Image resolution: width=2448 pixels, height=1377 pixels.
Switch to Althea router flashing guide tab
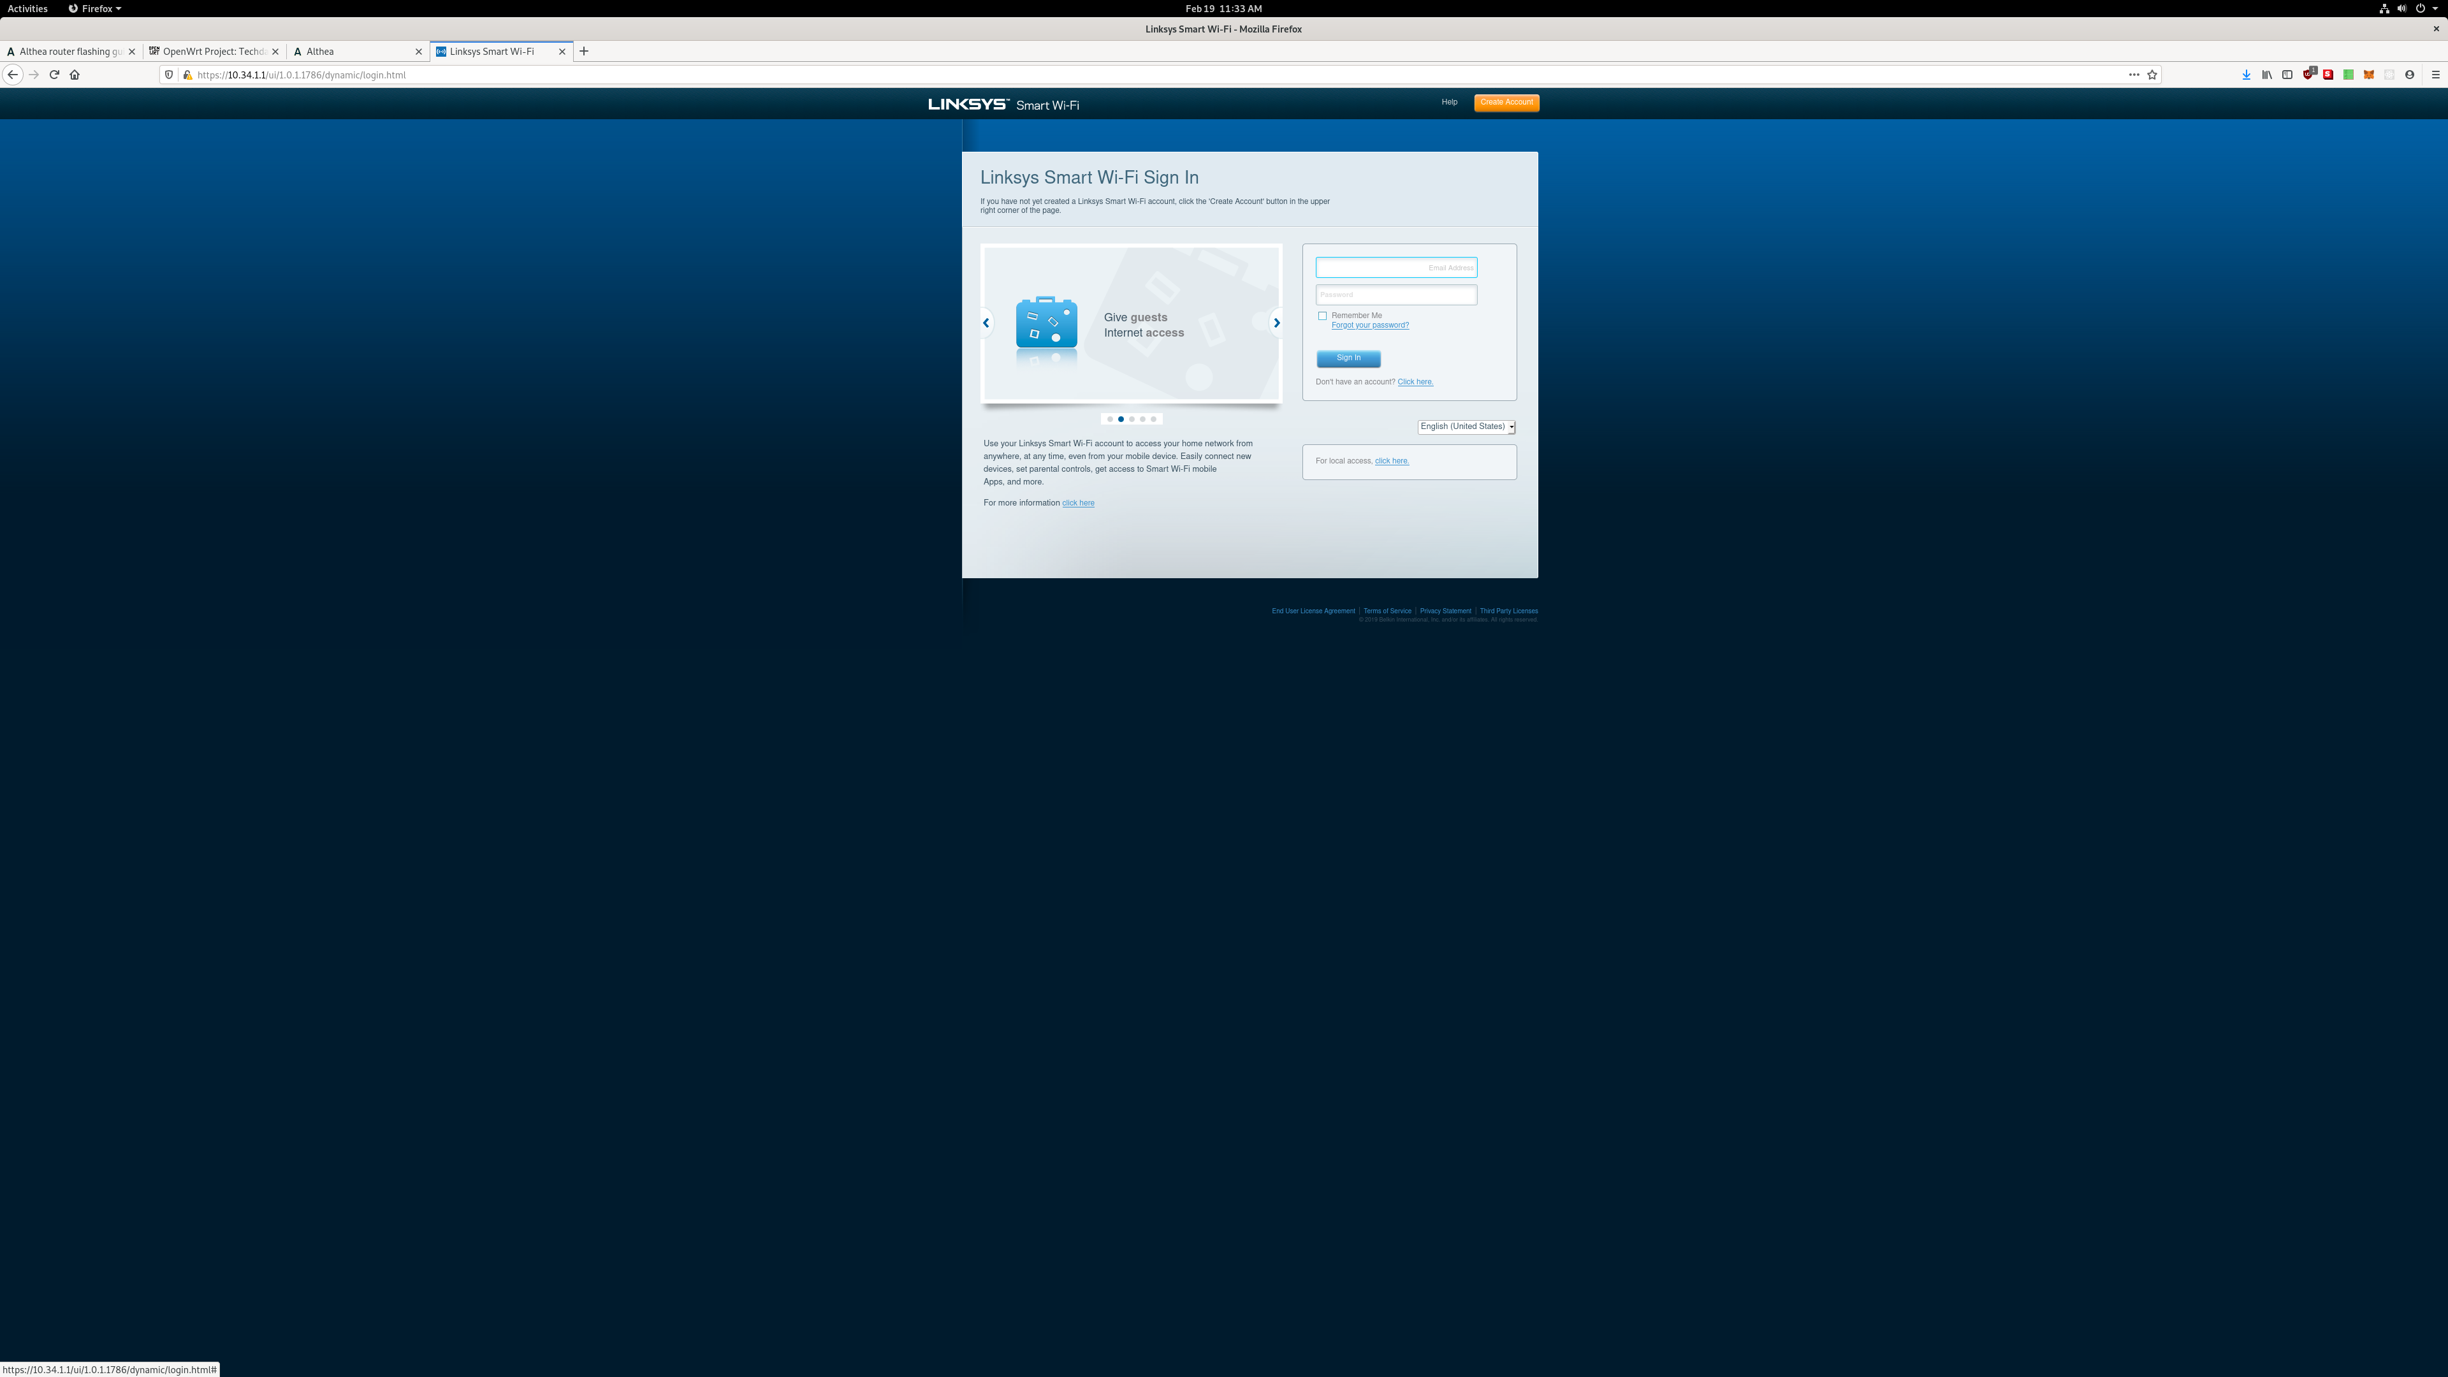click(71, 51)
